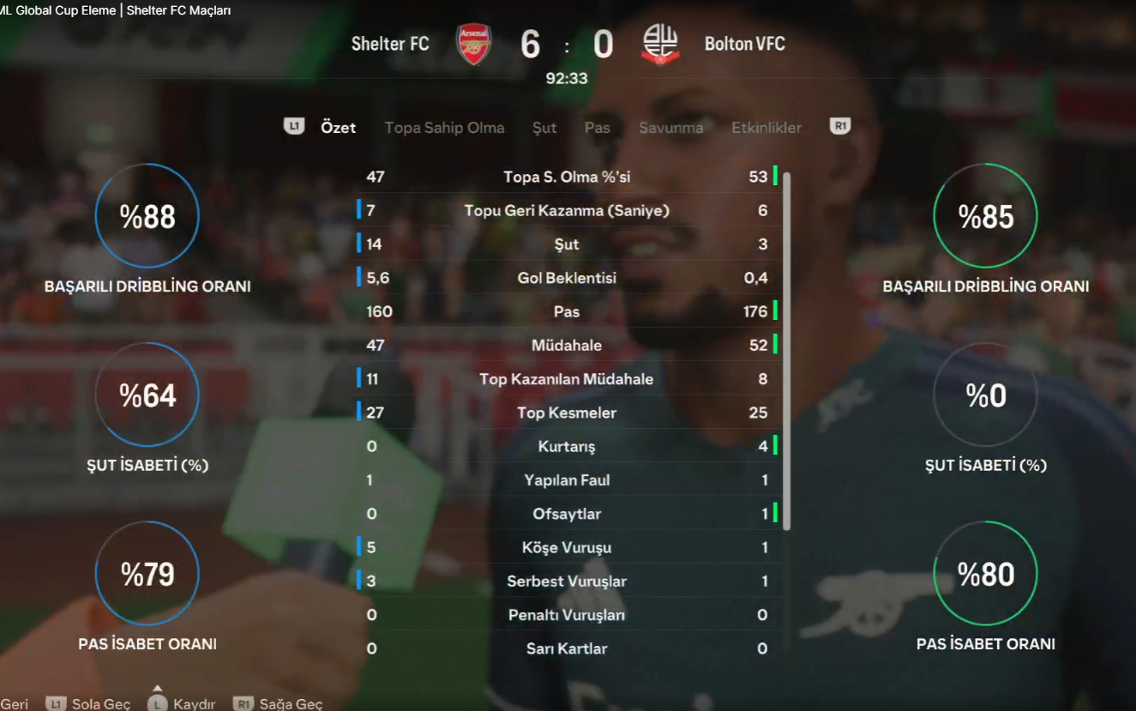Switch to the Topa Sahip Olma tab
The image size is (1136, 711).
pos(444,128)
